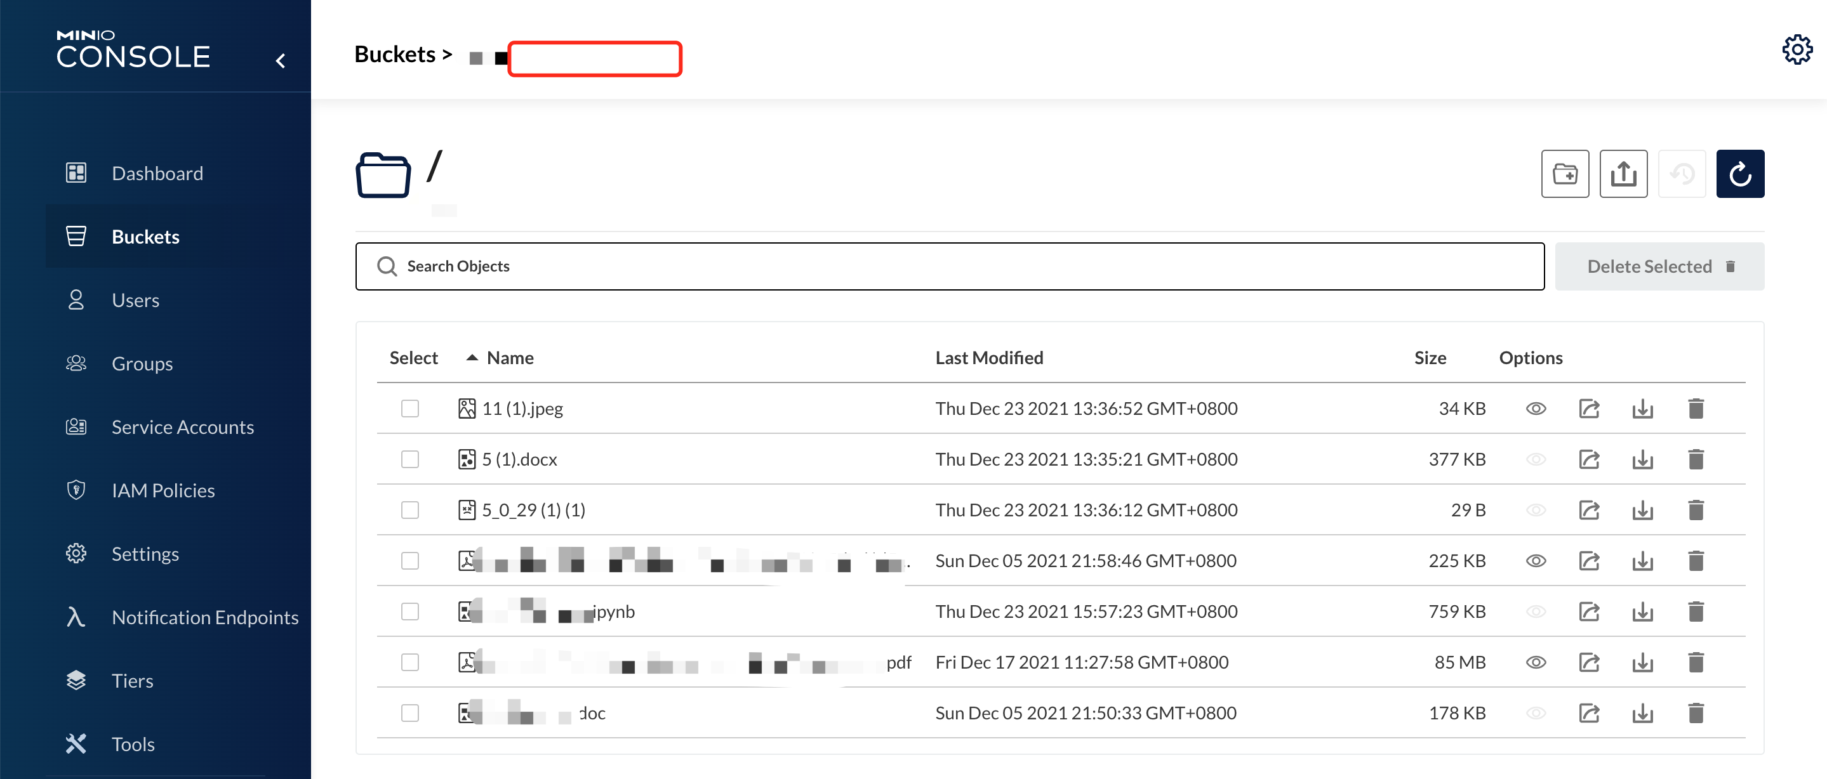1827x779 pixels.
Task: Select the 11 (1).jpeg checkbox
Action: point(410,409)
